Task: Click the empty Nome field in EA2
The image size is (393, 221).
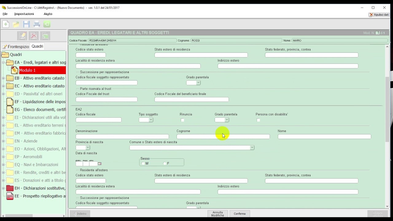Action: coord(324,137)
